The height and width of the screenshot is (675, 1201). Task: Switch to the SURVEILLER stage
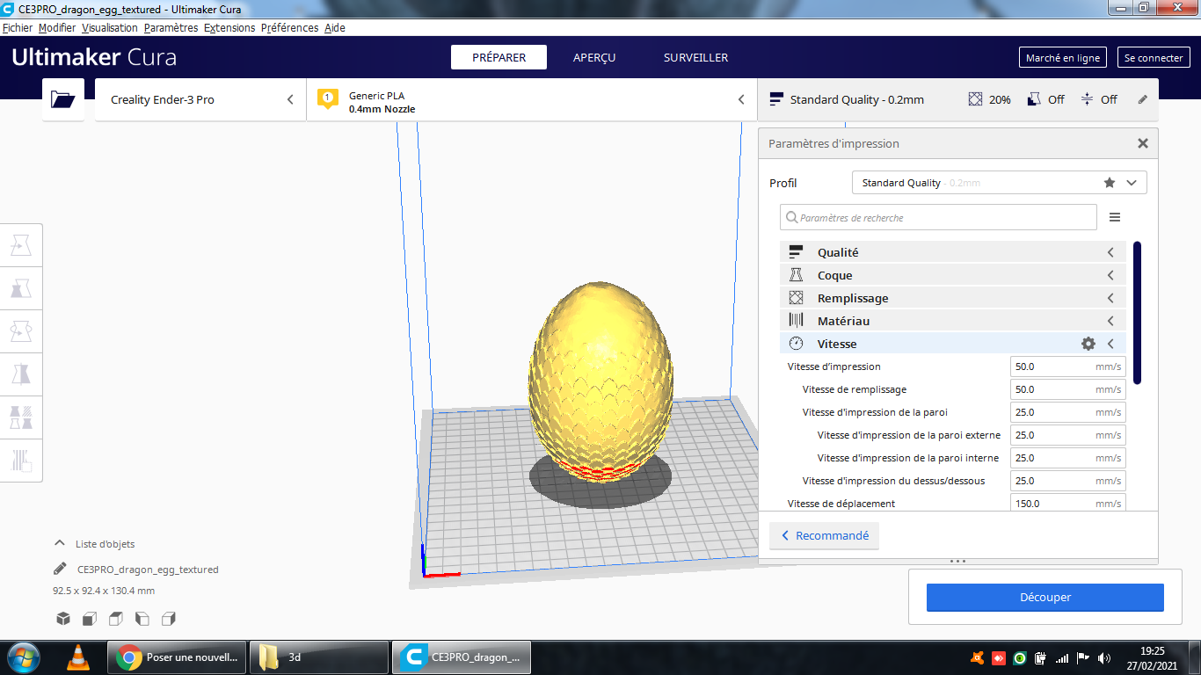click(695, 57)
